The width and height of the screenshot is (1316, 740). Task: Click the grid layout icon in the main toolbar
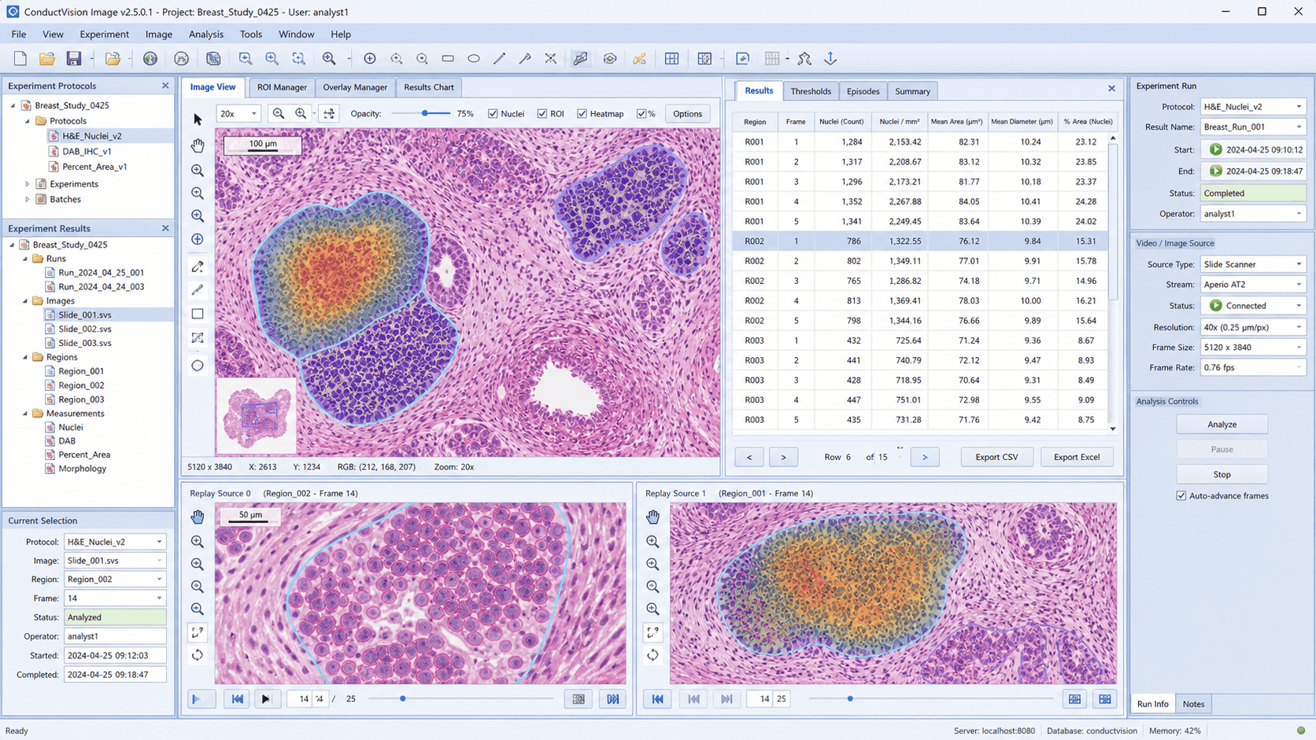pos(671,59)
